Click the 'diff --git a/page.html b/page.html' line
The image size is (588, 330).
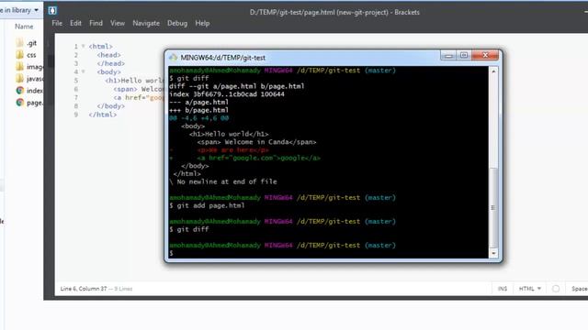237,86
